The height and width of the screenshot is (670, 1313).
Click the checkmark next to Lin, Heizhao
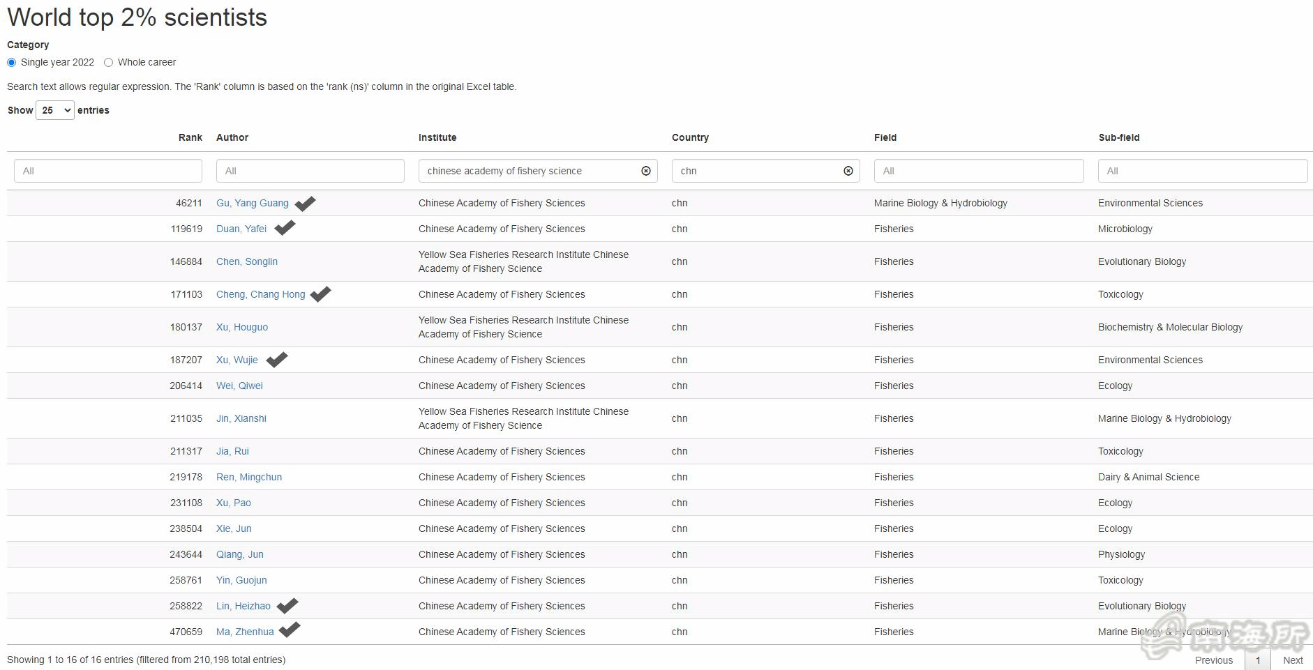287,606
